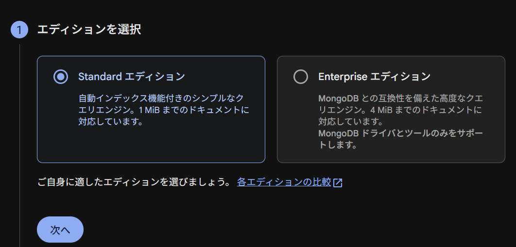Click empty space at the Standard card bottom
516x247 pixels.
pos(151,146)
